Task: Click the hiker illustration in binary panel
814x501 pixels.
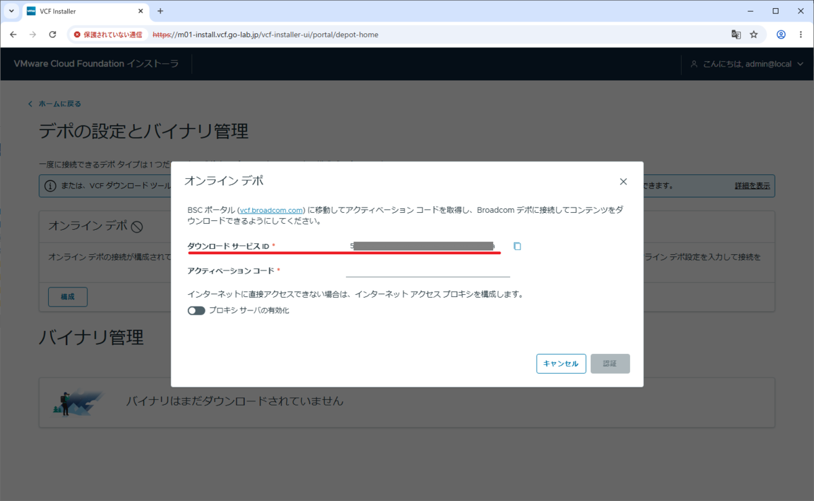Action: pyautogui.click(x=77, y=401)
